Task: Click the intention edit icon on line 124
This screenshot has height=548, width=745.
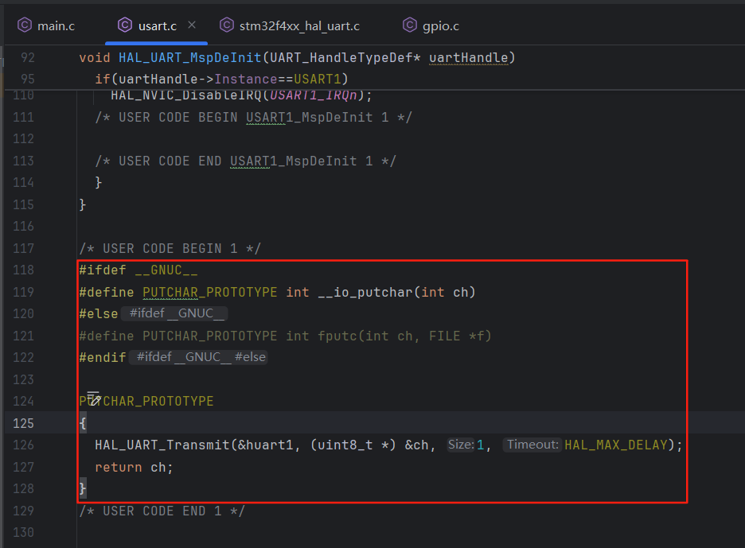Action: (94, 398)
